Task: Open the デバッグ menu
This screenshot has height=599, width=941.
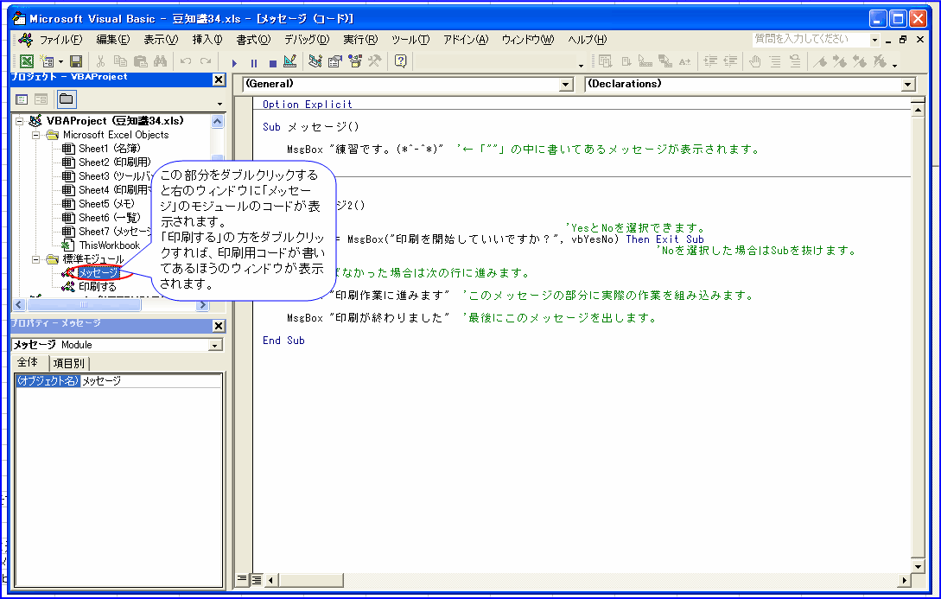Action: pos(307,40)
